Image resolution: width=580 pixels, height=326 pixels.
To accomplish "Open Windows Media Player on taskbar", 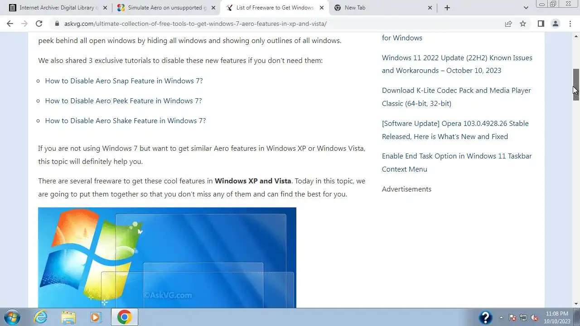I will click(96, 317).
